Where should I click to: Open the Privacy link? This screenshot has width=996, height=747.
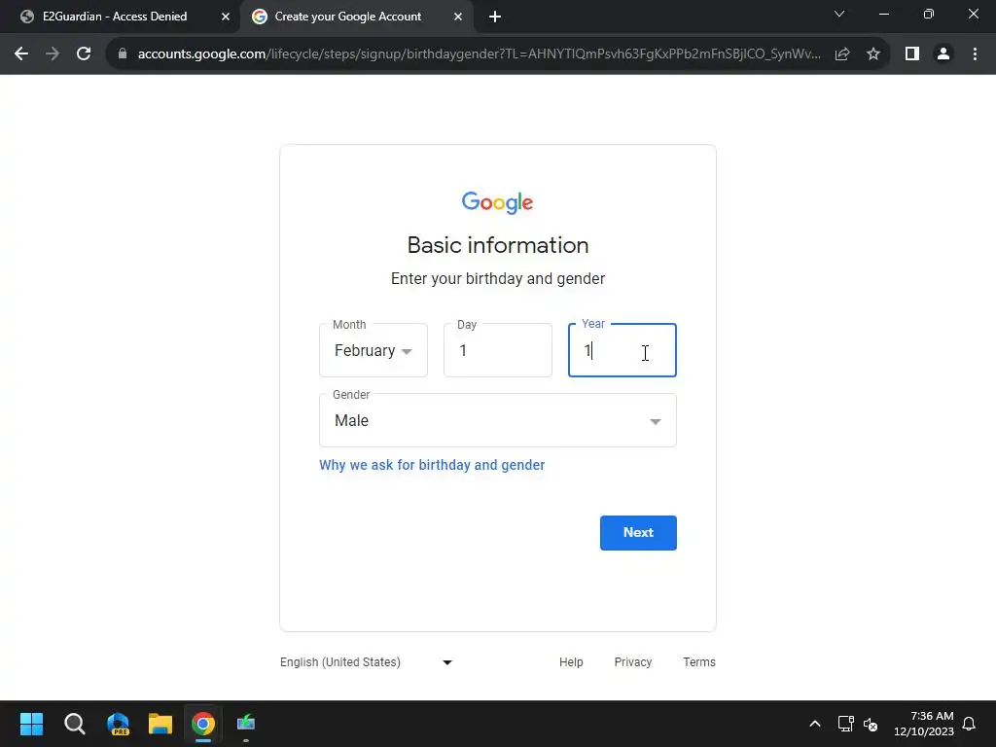coord(632,661)
